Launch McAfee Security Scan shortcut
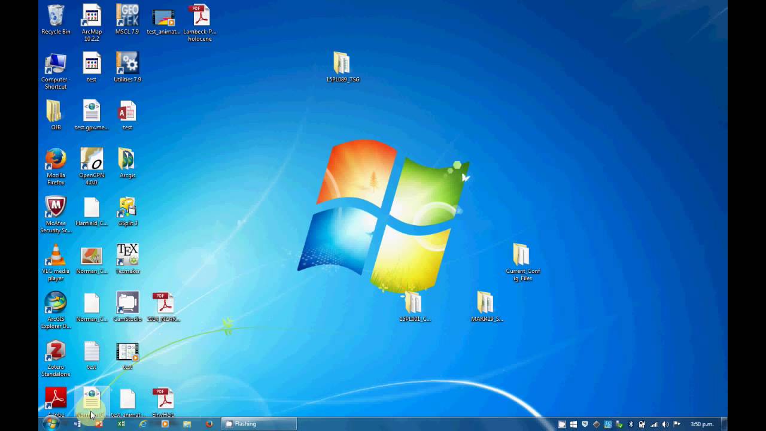Screen dimensions: 766x431 [56, 215]
